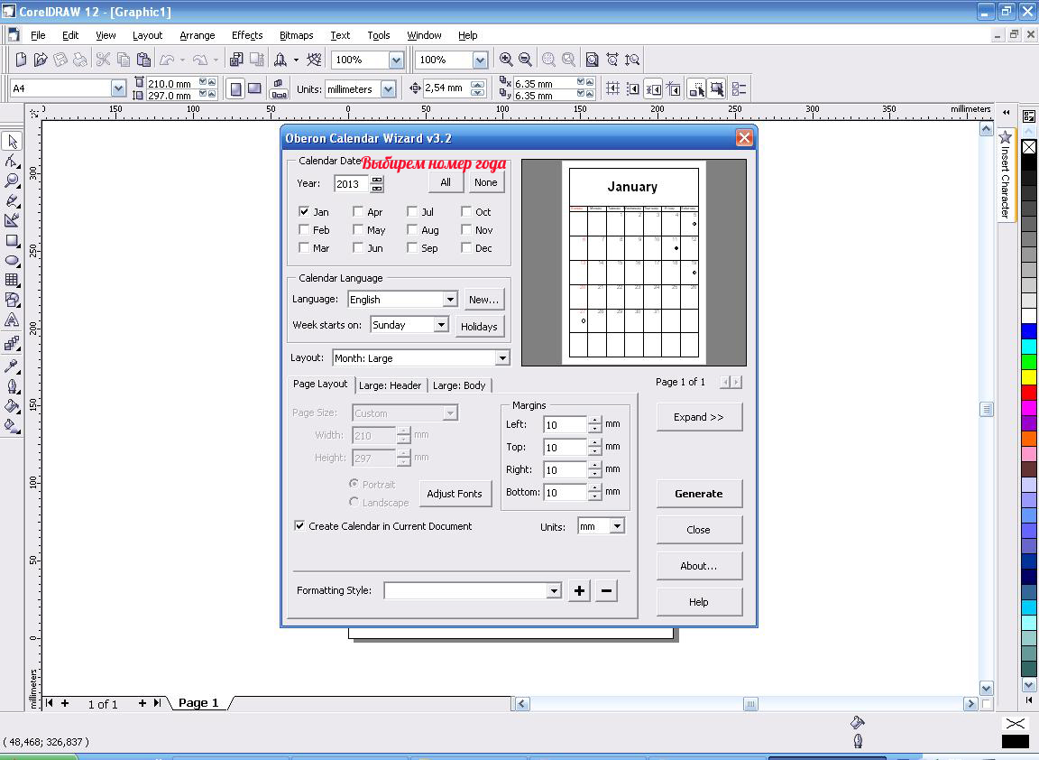1039x760 pixels.
Task: Open the Tools menu
Action: pos(379,35)
